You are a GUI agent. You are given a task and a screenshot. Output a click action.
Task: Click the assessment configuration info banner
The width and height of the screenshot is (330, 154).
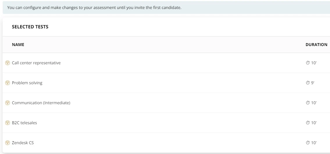click(166, 8)
